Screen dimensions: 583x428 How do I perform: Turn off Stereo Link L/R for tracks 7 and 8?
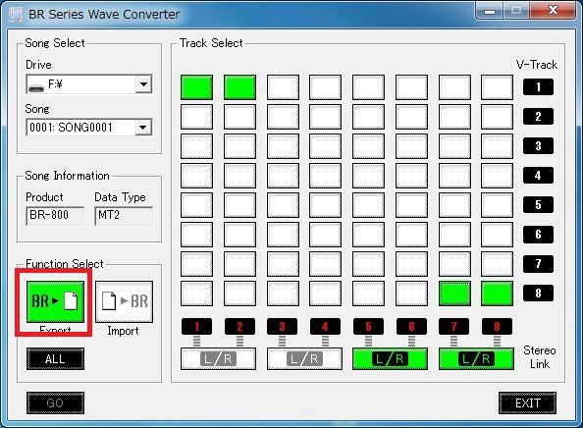[476, 359]
